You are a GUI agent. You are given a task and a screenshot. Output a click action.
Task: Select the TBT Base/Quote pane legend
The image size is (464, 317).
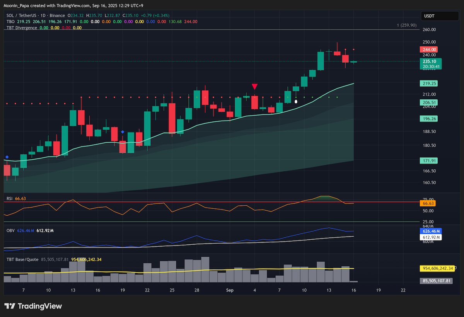click(x=22, y=259)
